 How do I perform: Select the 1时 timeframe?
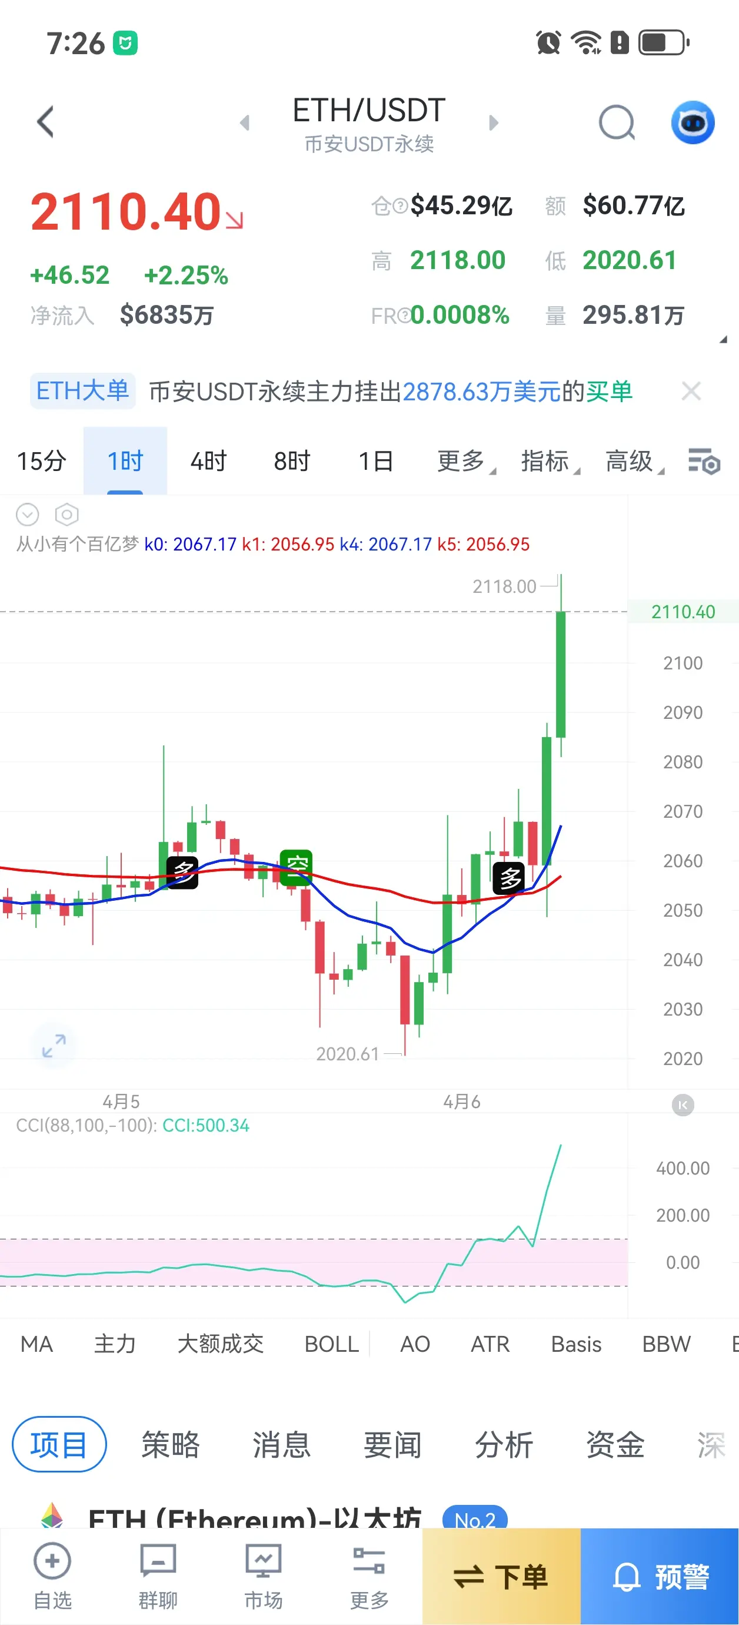tap(125, 461)
